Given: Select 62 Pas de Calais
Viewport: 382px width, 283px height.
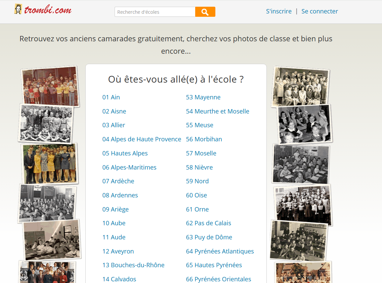Looking at the screenshot, I should coord(209,223).
